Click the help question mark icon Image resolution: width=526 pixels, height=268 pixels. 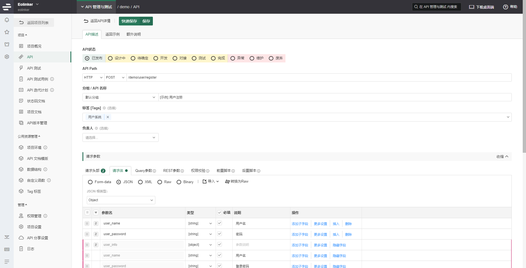click(x=505, y=7)
